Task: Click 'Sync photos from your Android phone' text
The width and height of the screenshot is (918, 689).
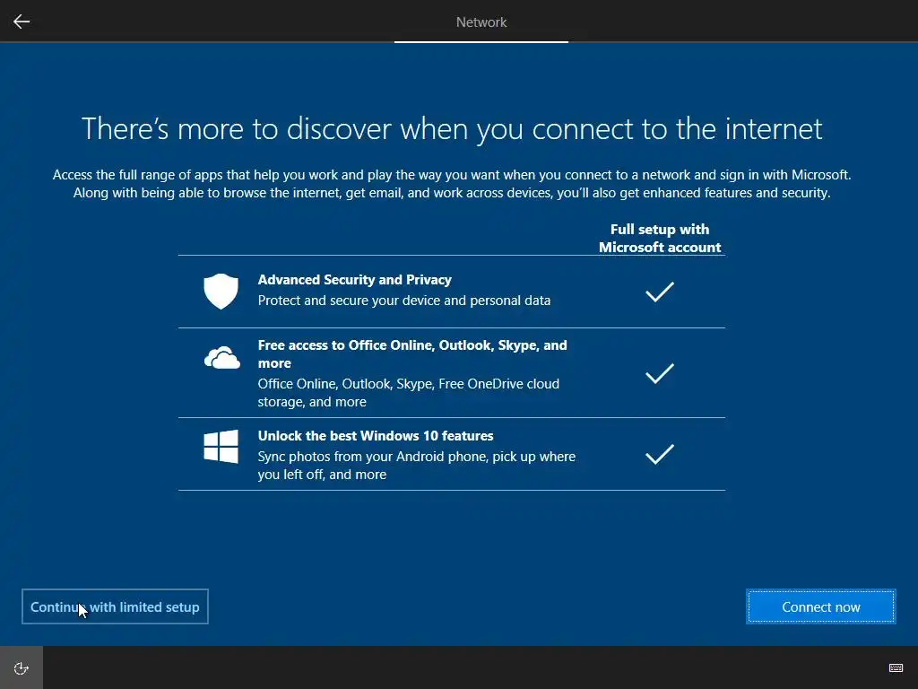Action: [x=416, y=466]
